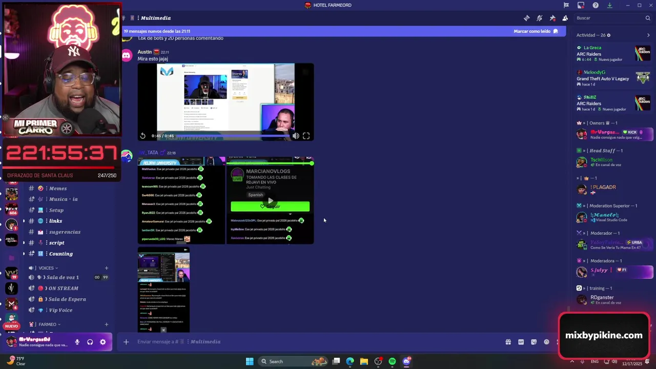
Task: Open MeloodyG Grand Theft Auto activity card
Action: 613,78
